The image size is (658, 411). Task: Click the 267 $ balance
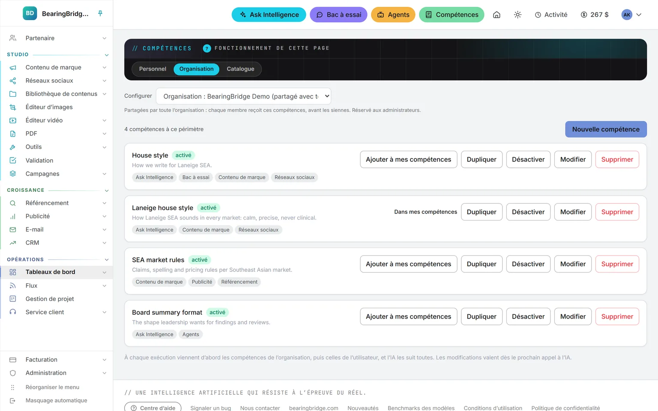pos(595,15)
